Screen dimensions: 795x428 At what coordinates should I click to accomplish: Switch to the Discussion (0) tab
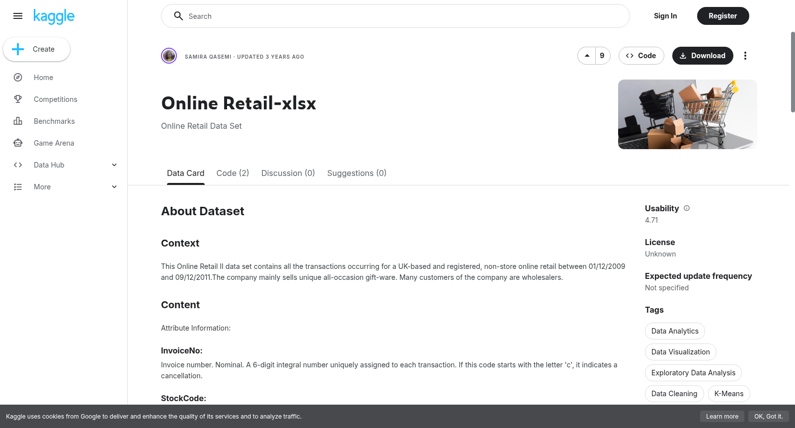click(288, 173)
